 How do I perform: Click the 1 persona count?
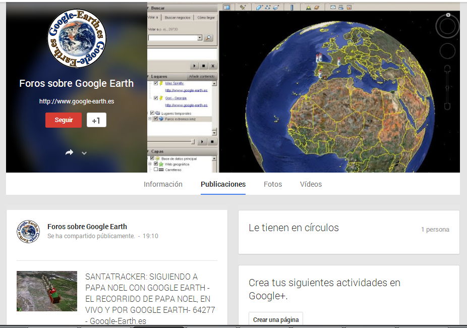[x=435, y=230]
